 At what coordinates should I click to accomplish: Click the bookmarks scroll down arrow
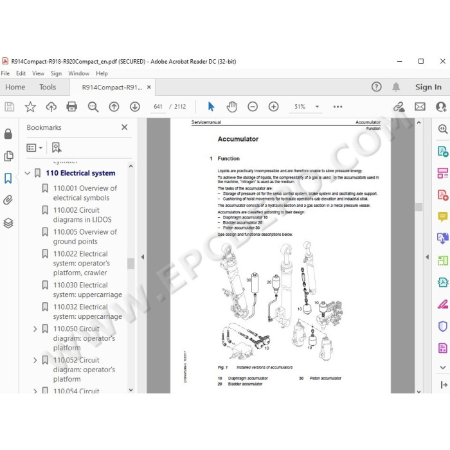pyautogui.click(x=131, y=390)
